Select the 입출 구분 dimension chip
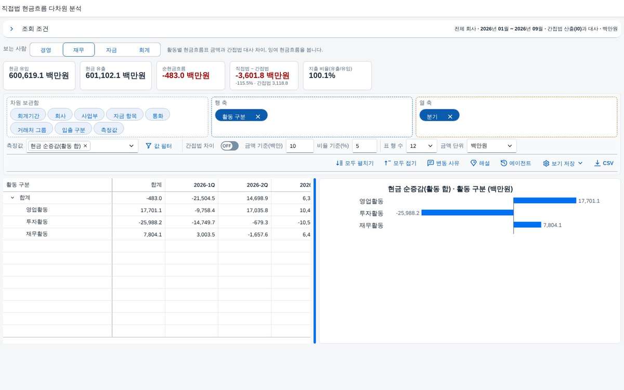 (73, 128)
